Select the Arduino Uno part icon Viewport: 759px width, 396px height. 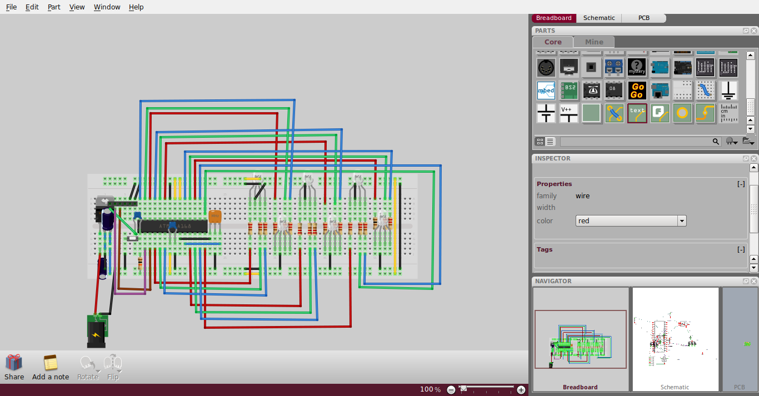point(660,67)
